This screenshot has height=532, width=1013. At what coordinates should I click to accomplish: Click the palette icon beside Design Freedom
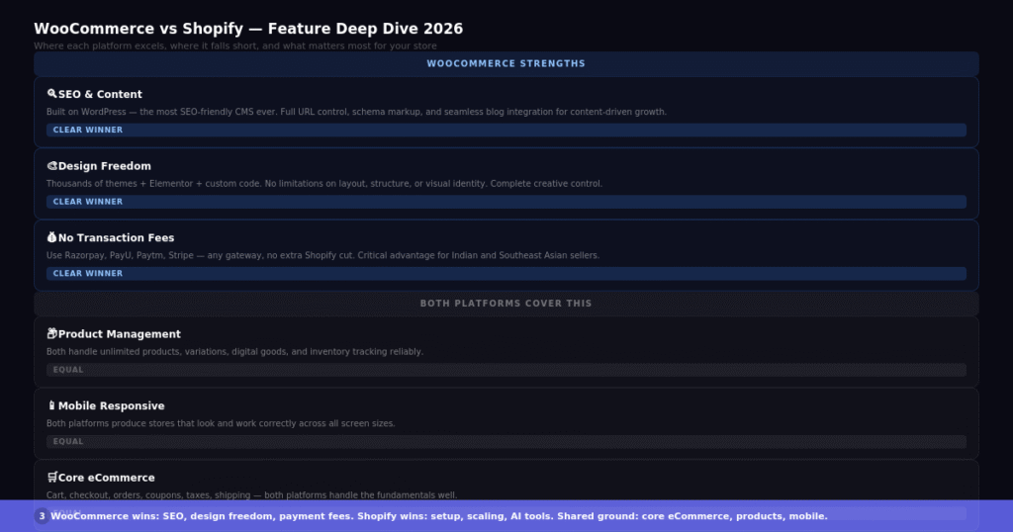51,166
